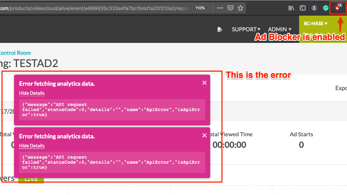Bookmark this page with the star icon
The width and height of the screenshot is (347, 195).
[x=240, y=8]
